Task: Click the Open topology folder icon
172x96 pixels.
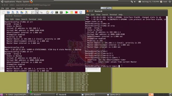Action: (8, 12)
